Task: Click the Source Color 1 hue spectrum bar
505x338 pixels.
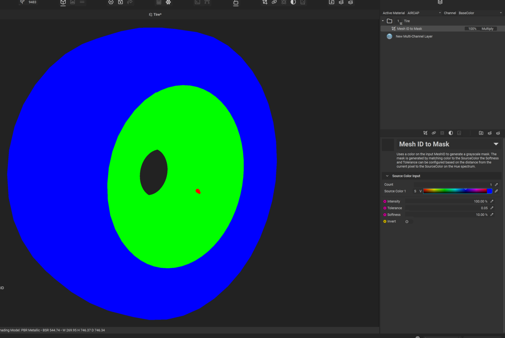Action: point(455,191)
